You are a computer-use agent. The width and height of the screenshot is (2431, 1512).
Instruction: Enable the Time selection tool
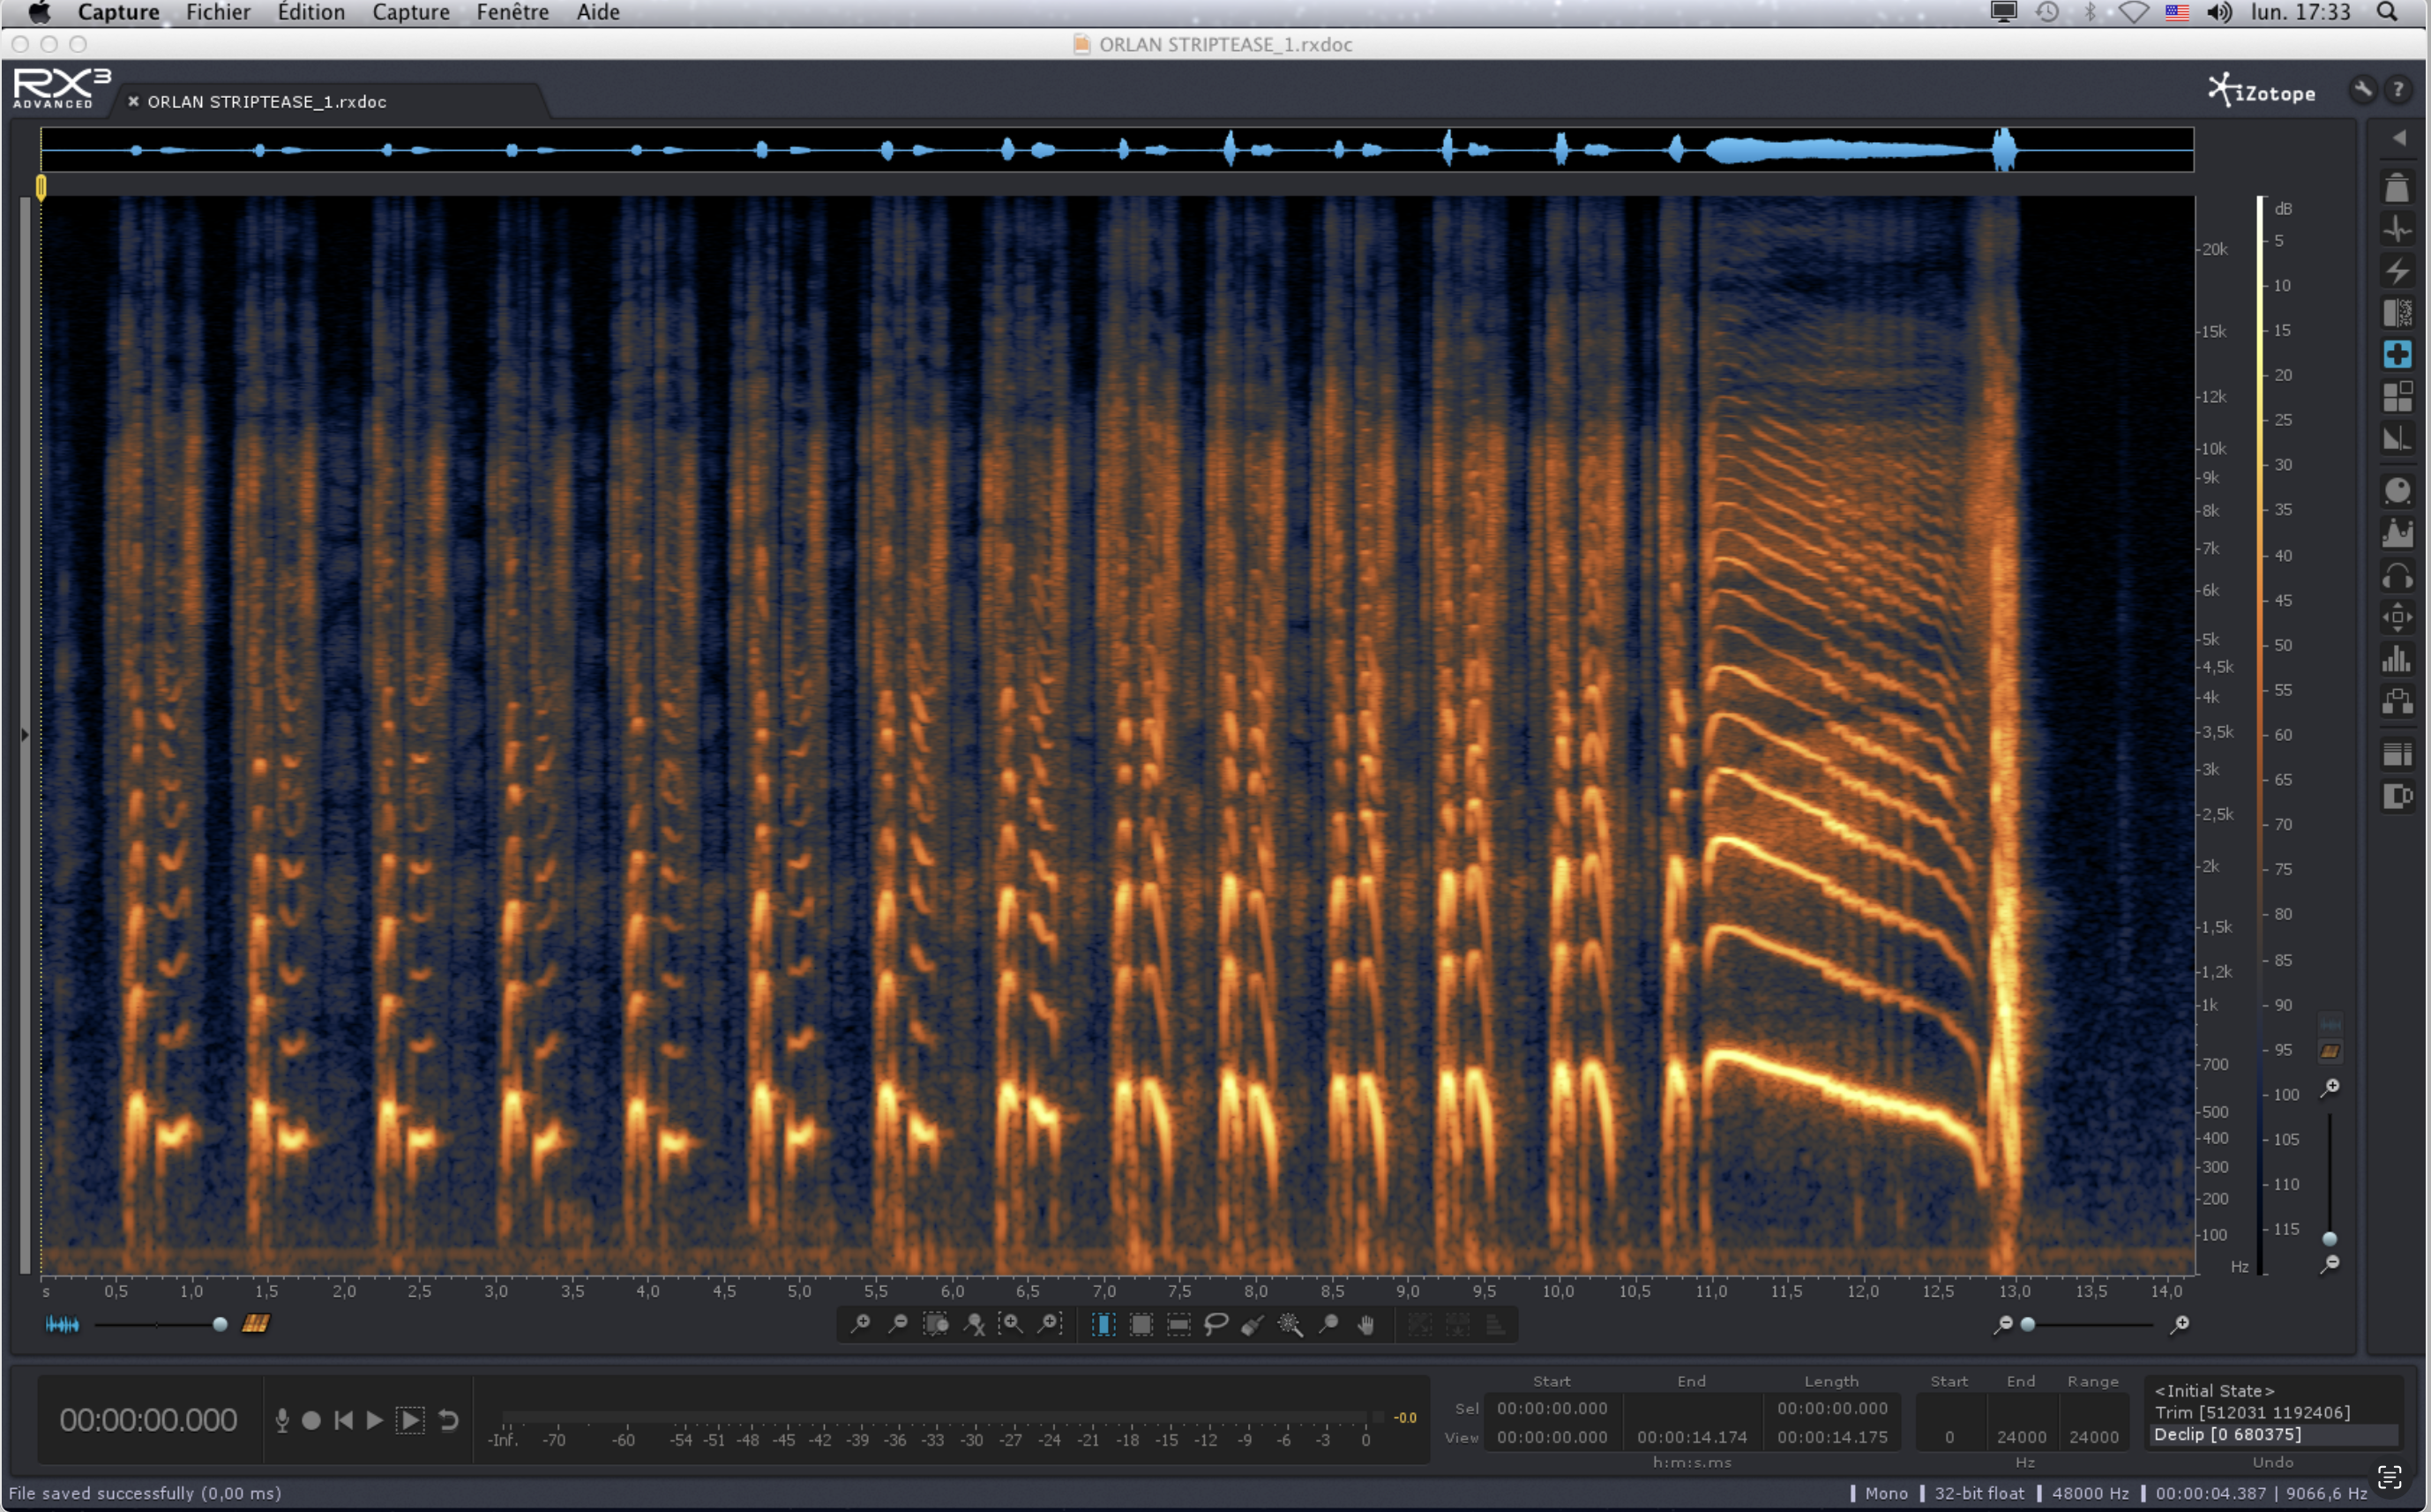click(1103, 1324)
